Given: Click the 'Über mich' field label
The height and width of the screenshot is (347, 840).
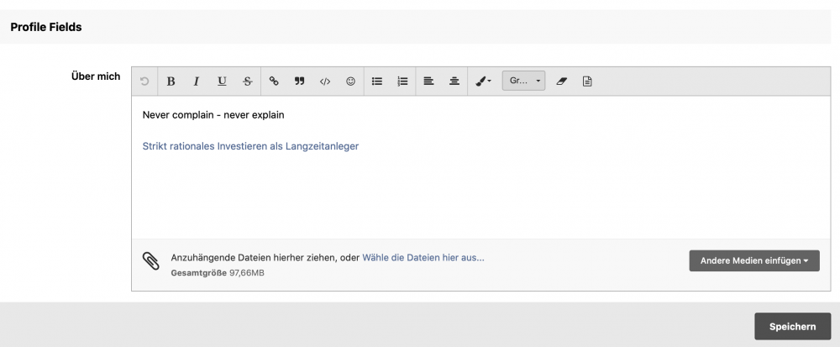Looking at the screenshot, I should (96, 76).
